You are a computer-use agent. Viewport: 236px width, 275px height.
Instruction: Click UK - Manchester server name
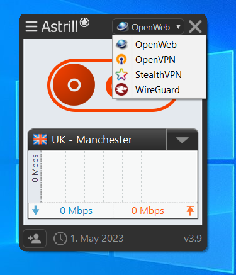coord(92,140)
